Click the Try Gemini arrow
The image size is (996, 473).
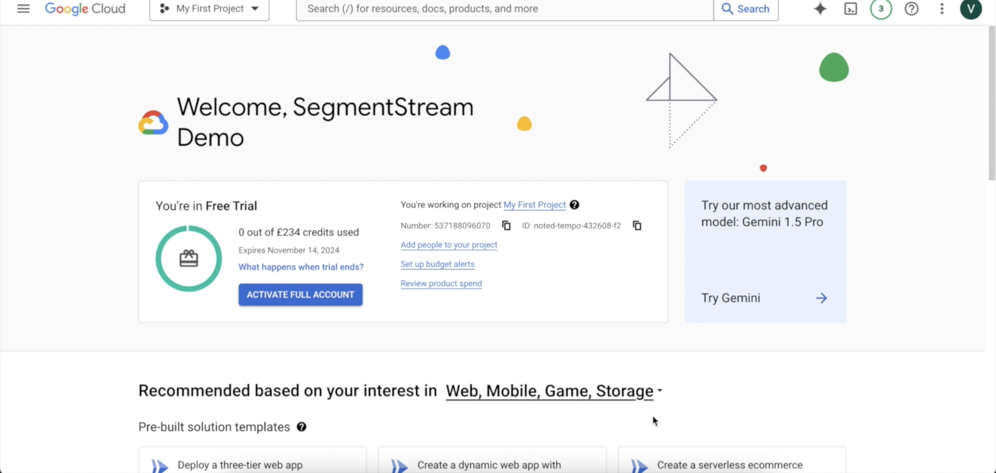[x=821, y=298]
